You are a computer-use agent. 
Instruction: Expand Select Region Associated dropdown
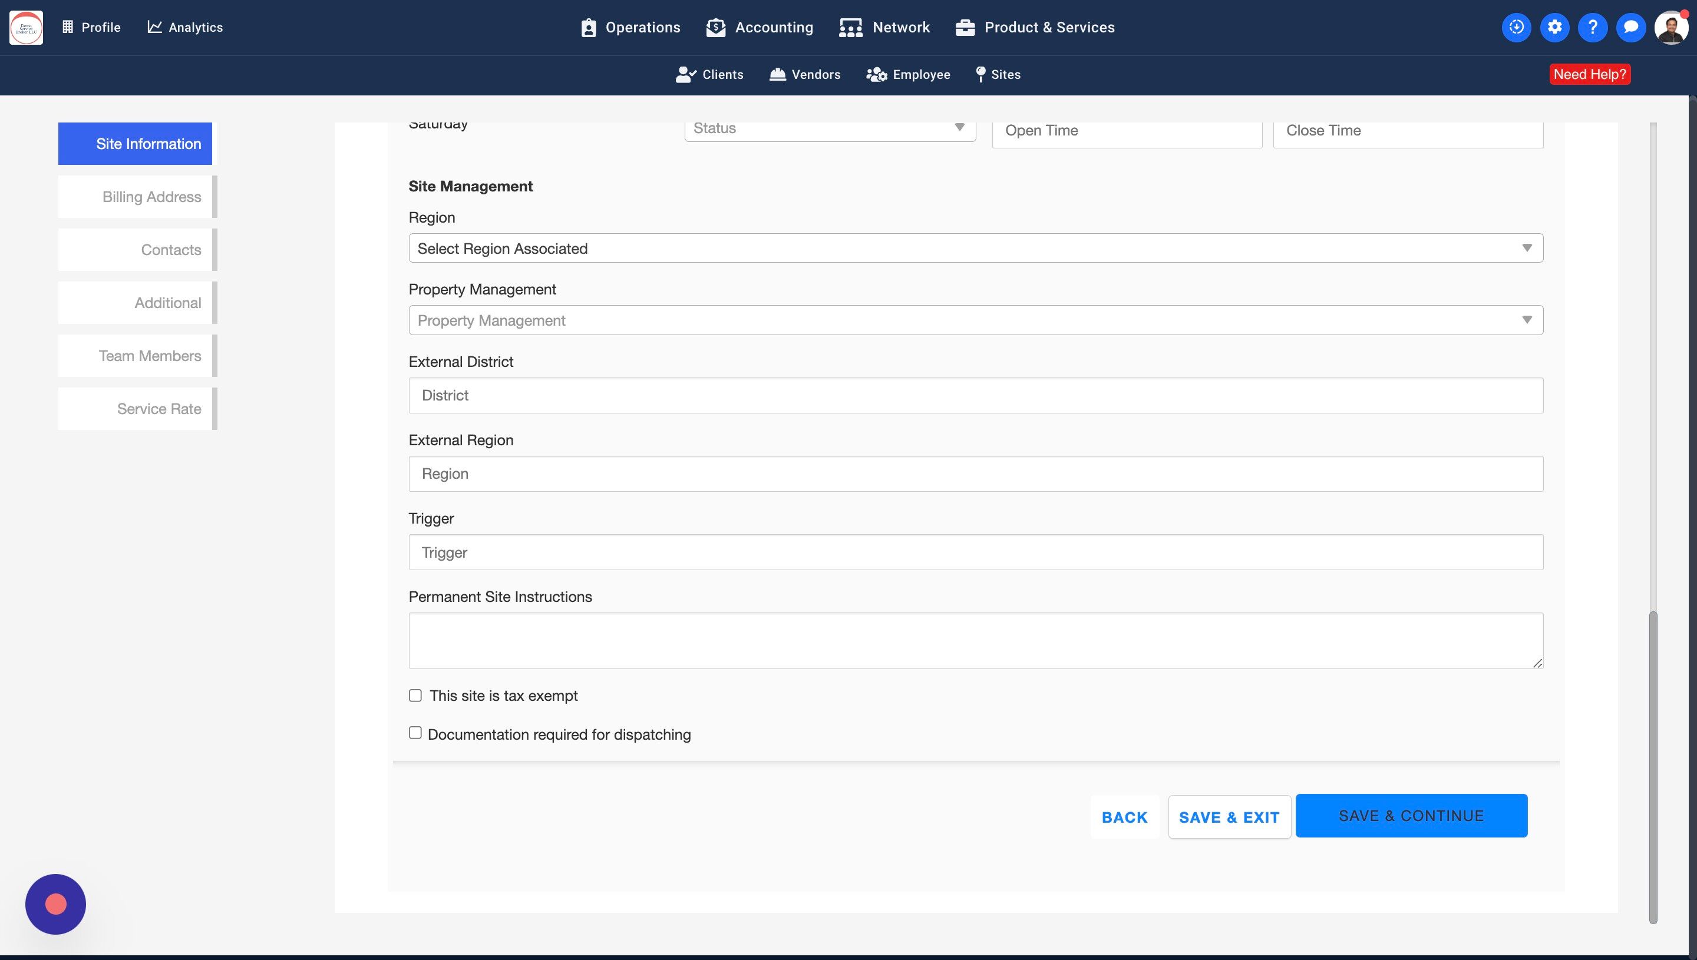(975, 248)
